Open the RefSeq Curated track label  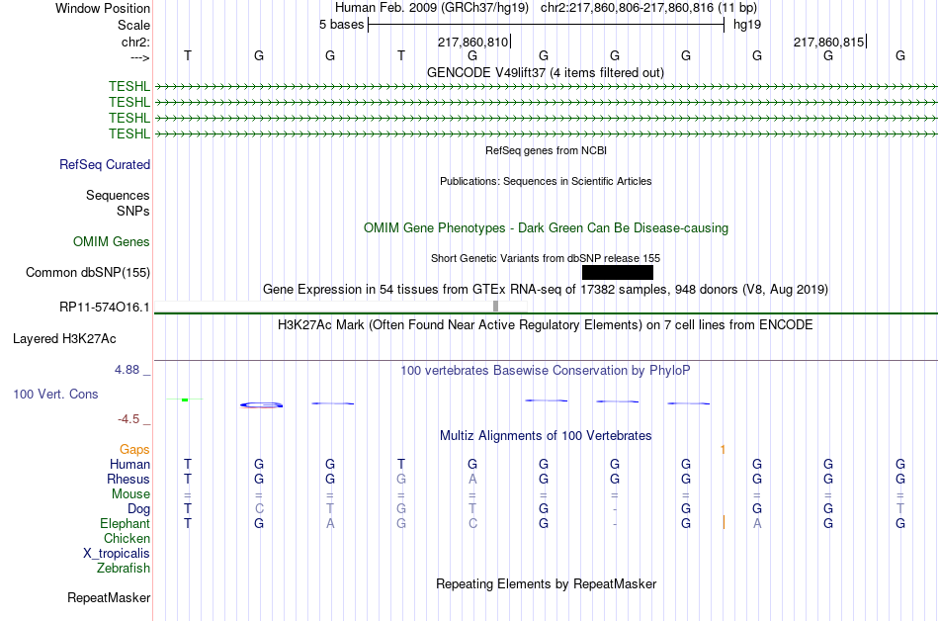coord(105,165)
